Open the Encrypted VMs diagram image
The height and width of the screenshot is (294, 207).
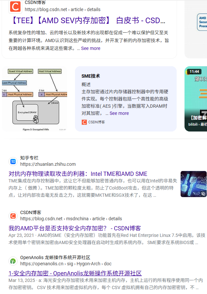click(35, 99)
